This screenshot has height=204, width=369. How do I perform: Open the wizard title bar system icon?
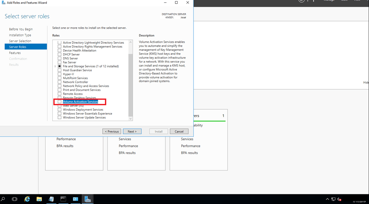tap(4, 3)
